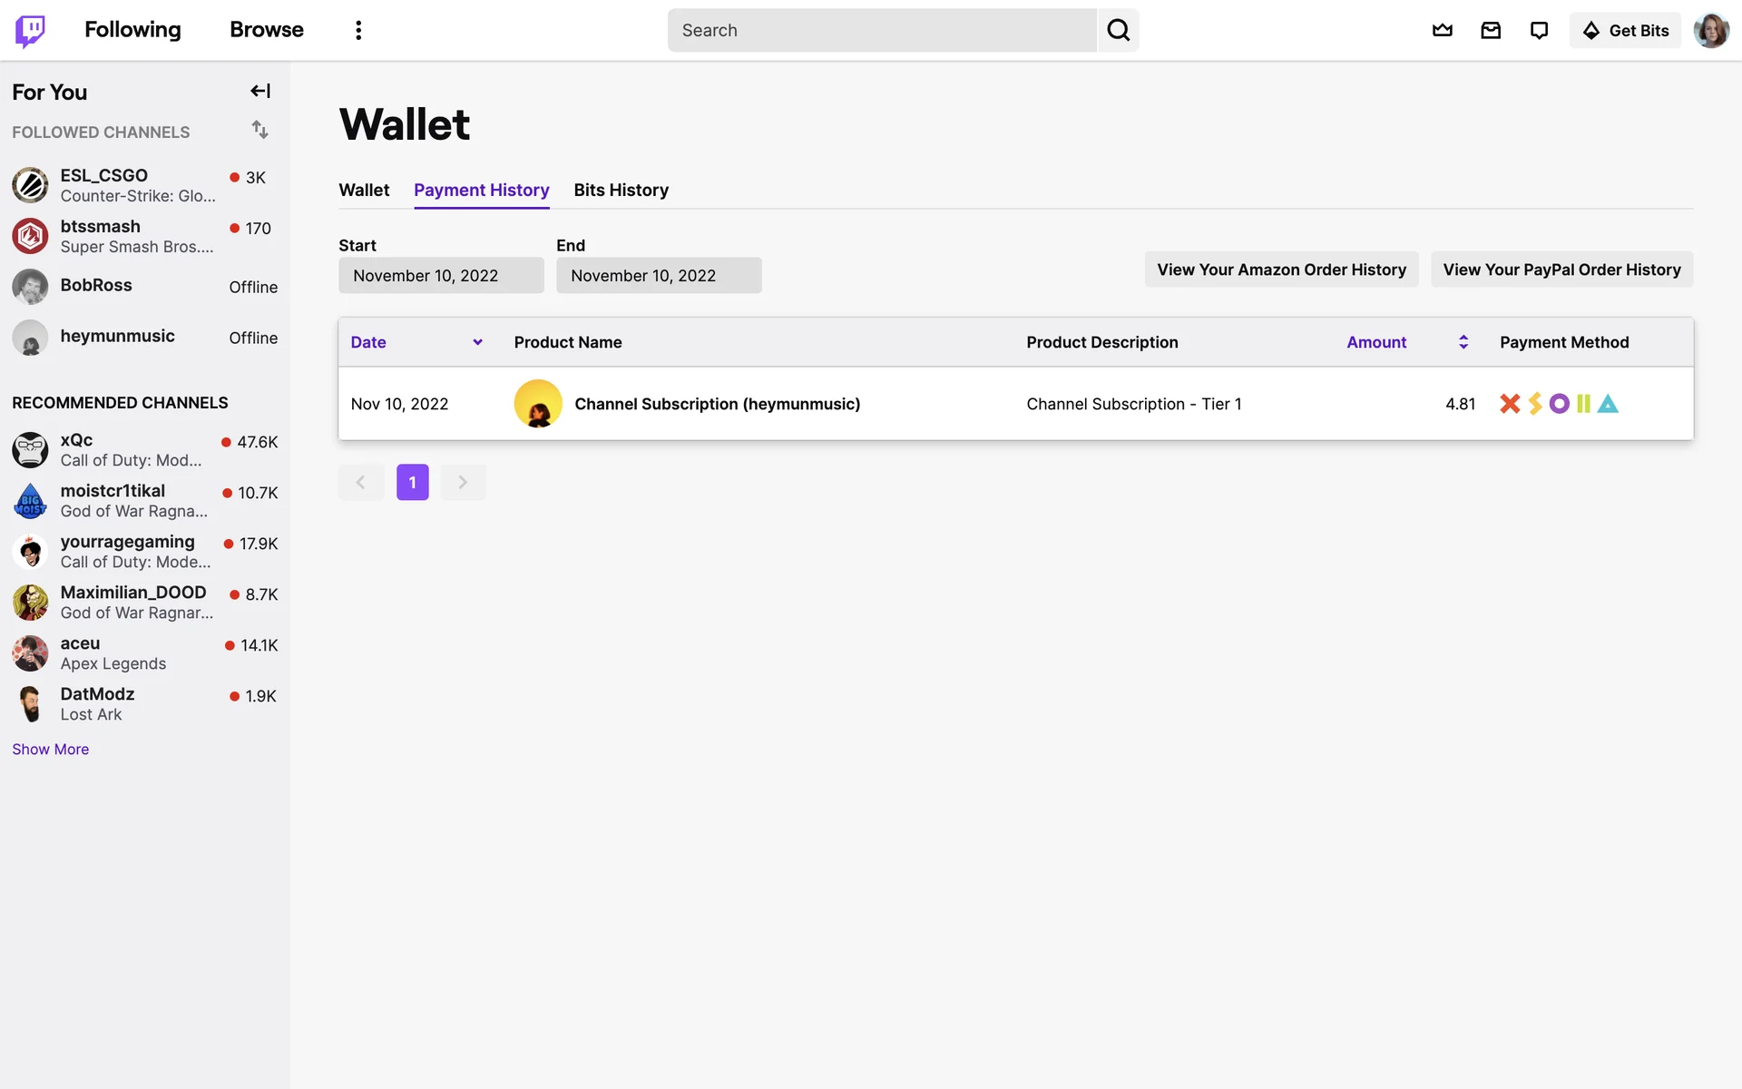Image resolution: width=1742 pixels, height=1089 pixels.
Task: Switch to the Wallet tab
Action: coord(364,190)
